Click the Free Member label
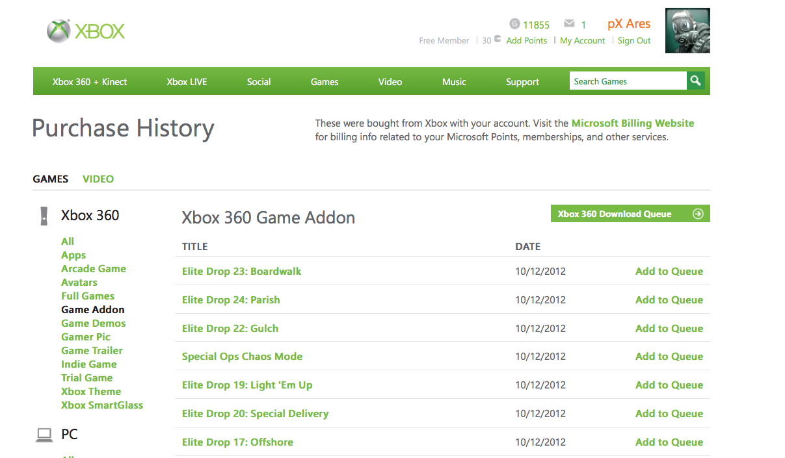The width and height of the screenshot is (785, 458). click(444, 40)
